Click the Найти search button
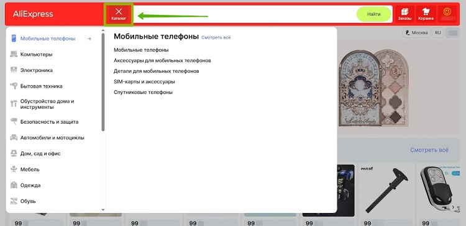This screenshot has width=466, height=226. coord(373,14)
